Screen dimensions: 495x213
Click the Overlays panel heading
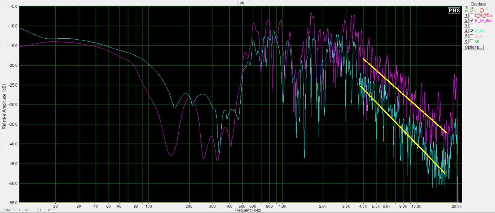[478, 4]
